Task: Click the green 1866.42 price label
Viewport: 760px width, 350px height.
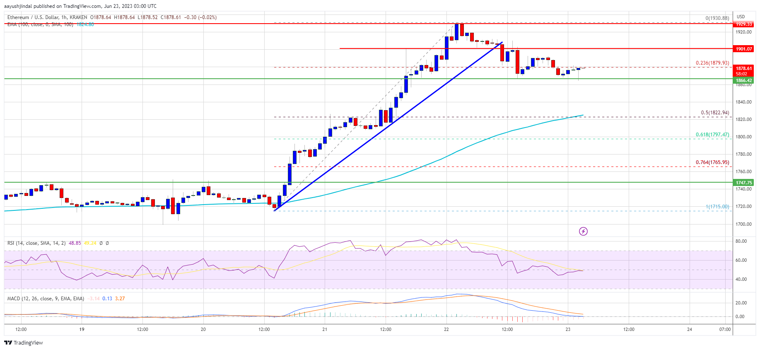Action: [744, 80]
